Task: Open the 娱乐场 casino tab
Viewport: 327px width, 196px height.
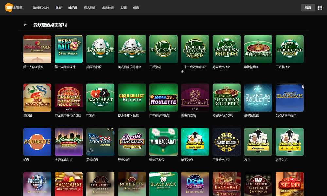Action: pyautogui.click(x=73, y=8)
